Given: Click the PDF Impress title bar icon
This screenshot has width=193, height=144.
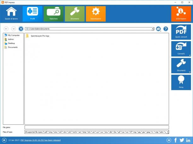Looking at the screenshot, I should click(3, 2).
